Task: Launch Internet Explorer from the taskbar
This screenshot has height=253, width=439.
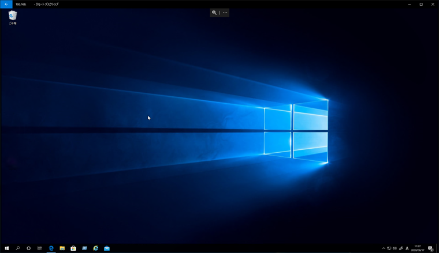Action: pos(96,248)
